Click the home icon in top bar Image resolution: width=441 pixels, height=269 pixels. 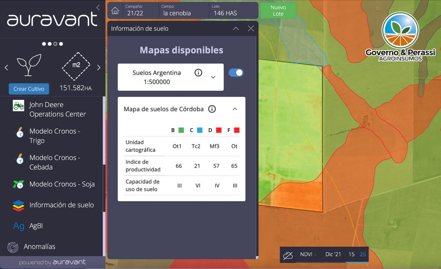point(115,11)
